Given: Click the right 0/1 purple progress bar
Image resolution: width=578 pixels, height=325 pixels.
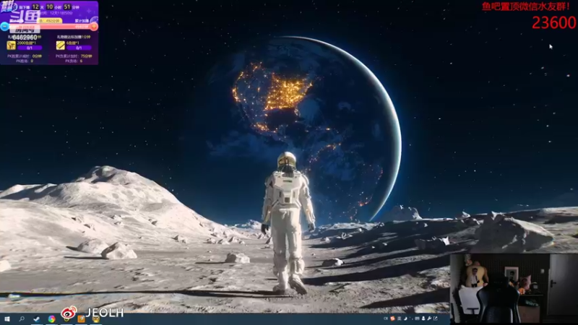Looking at the screenshot, I should [x=79, y=48].
